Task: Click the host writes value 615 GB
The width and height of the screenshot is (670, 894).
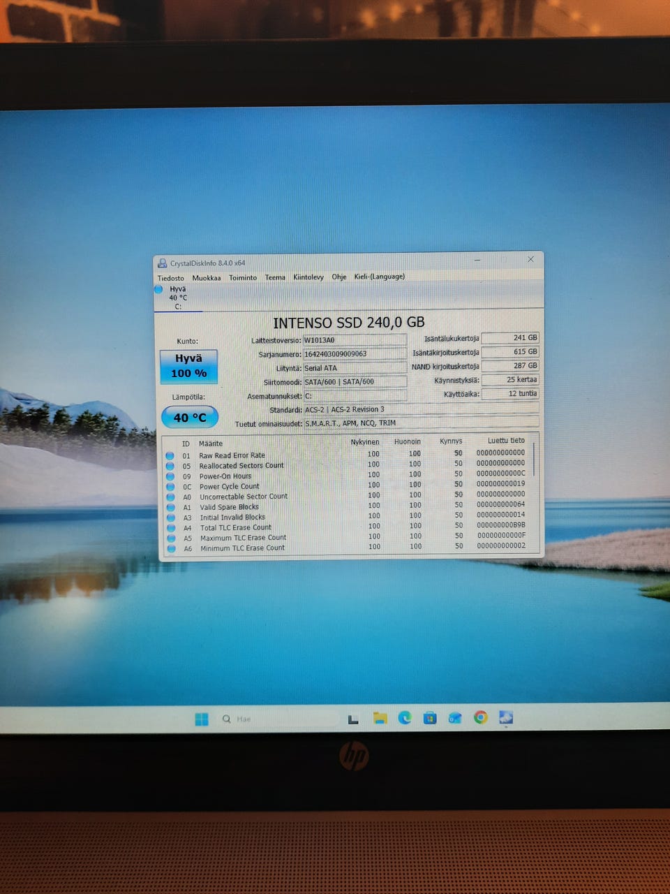Action: click(x=510, y=352)
